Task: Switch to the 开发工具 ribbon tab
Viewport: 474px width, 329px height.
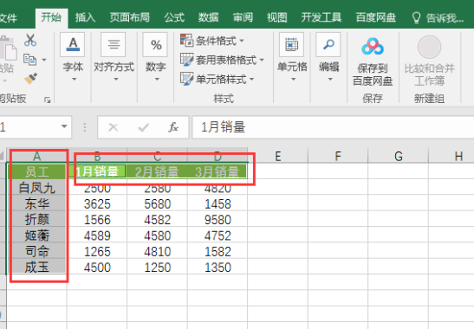Action: pos(321,17)
